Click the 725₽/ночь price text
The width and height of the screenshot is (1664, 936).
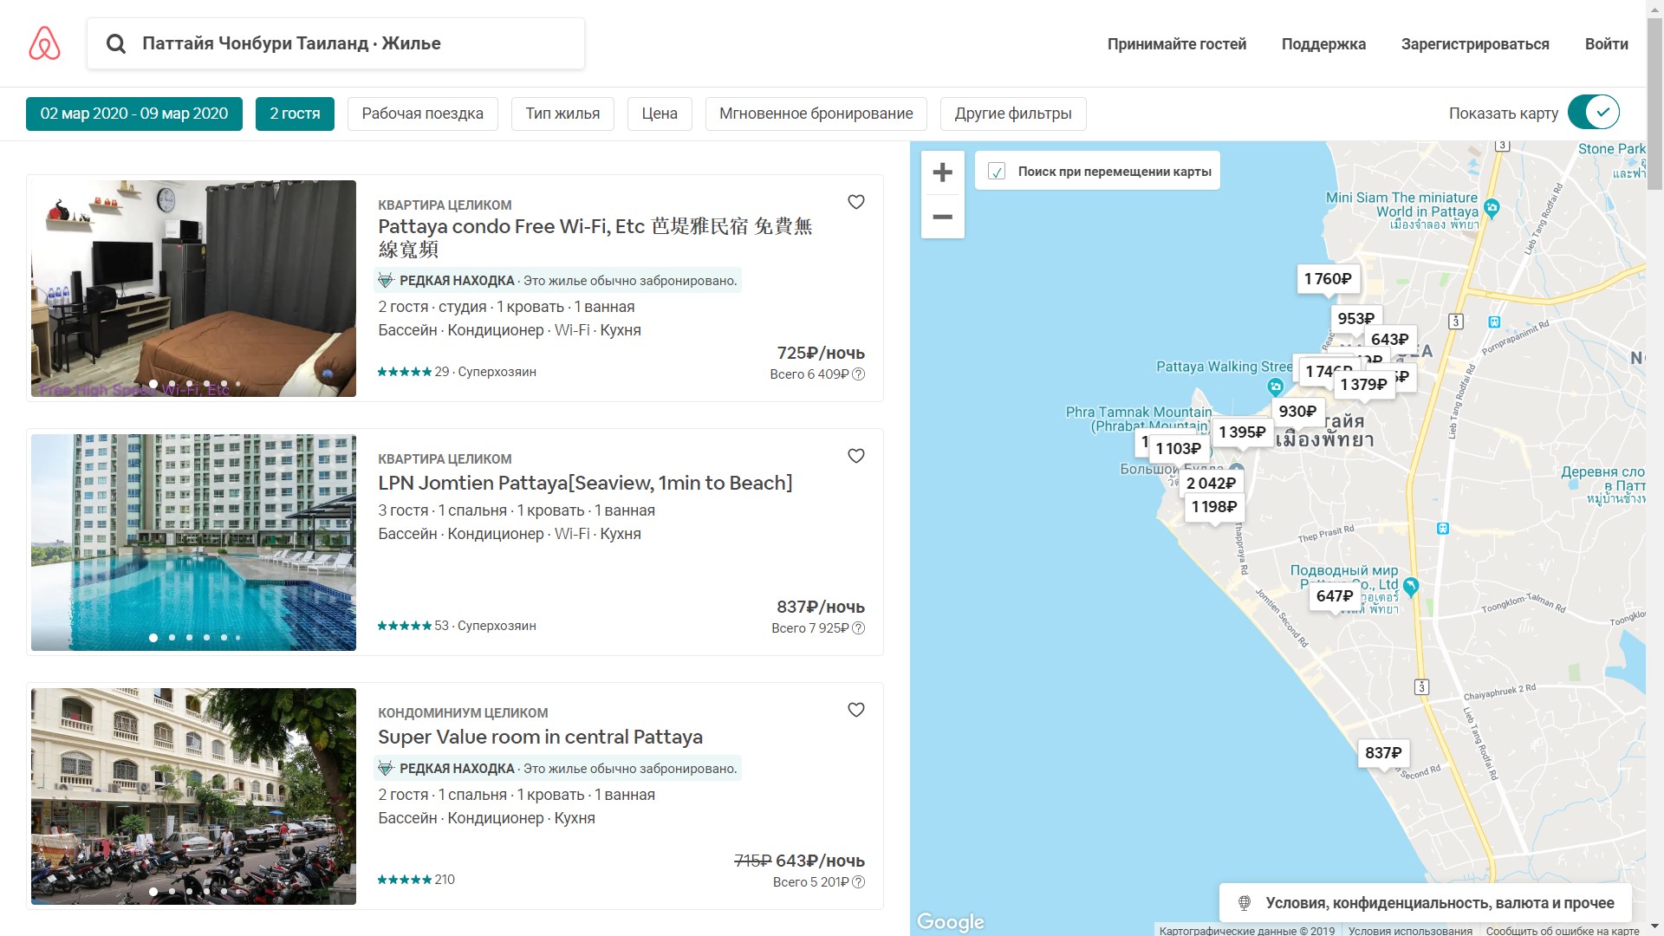pos(821,353)
